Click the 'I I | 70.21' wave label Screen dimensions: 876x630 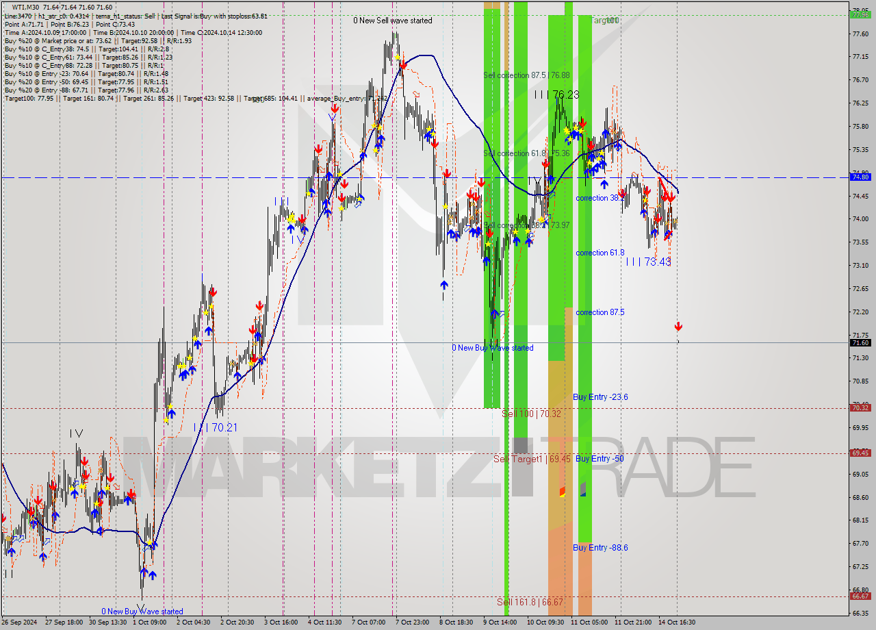pos(215,427)
